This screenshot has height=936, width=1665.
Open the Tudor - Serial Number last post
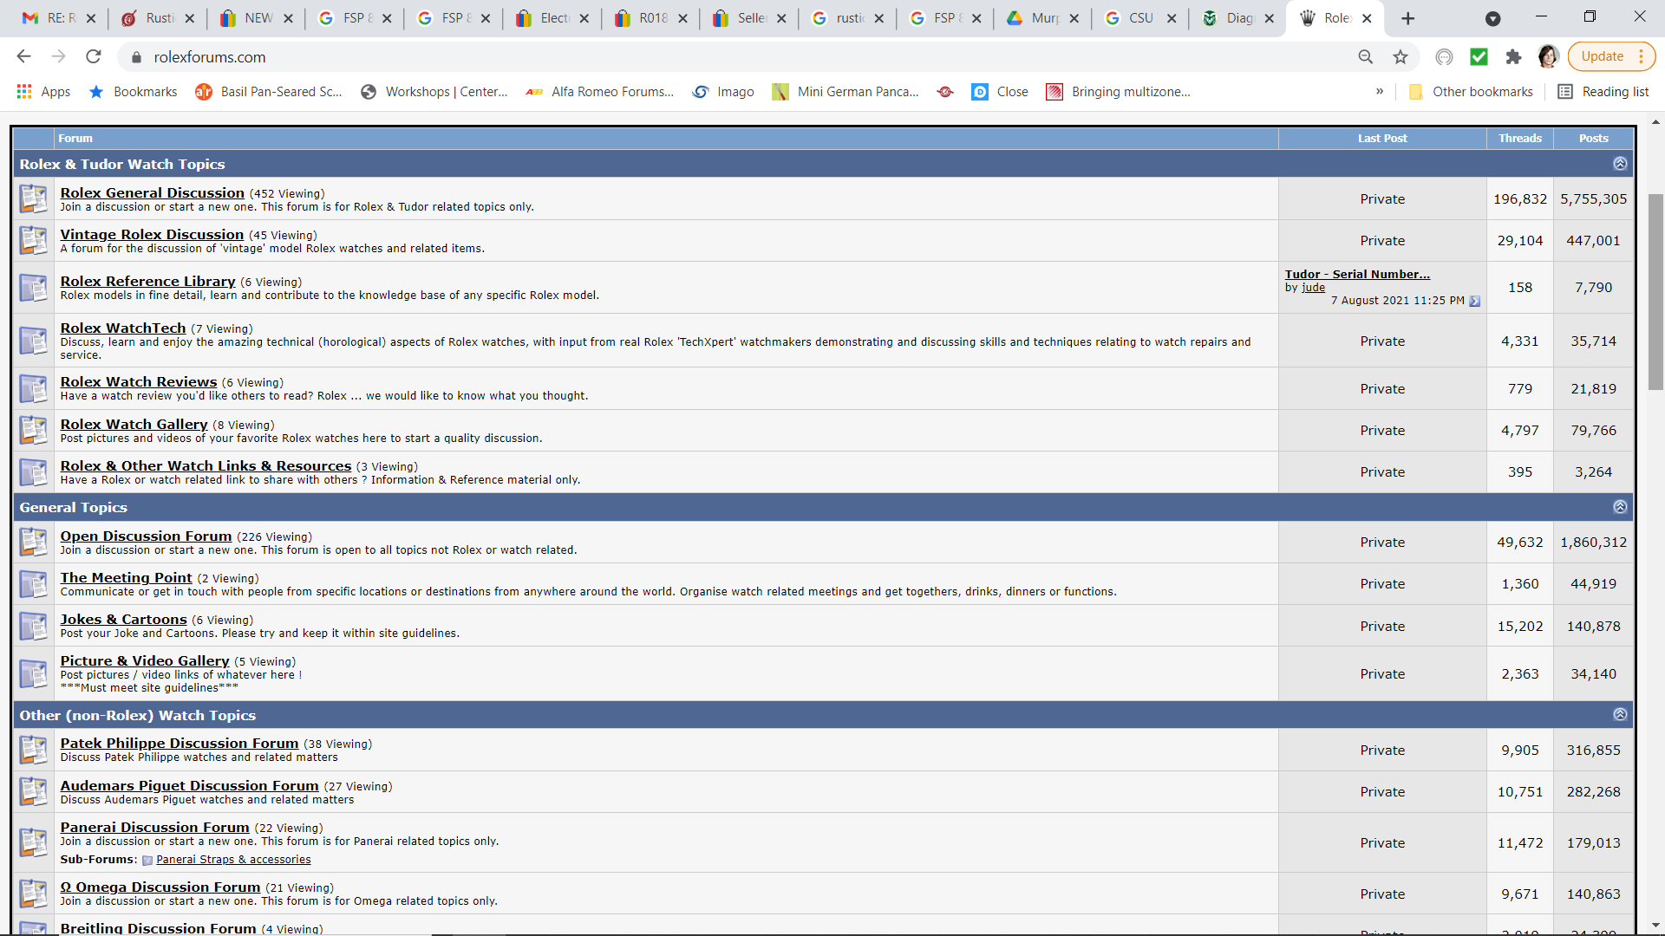tap(1357, 274)
